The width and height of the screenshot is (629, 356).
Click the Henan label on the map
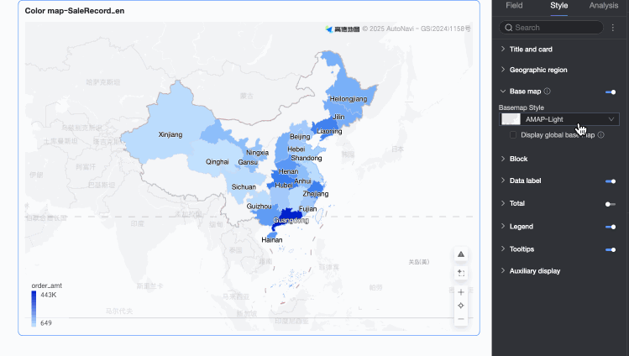point(288,171)
